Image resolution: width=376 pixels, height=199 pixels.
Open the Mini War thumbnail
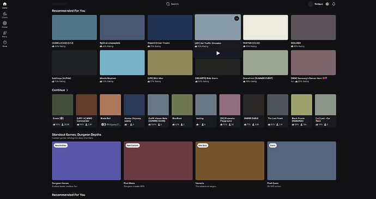tap(170, 63)
